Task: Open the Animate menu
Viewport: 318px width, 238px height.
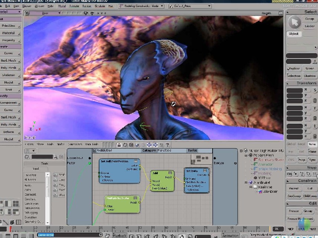Action: click(x=74, y=6)
